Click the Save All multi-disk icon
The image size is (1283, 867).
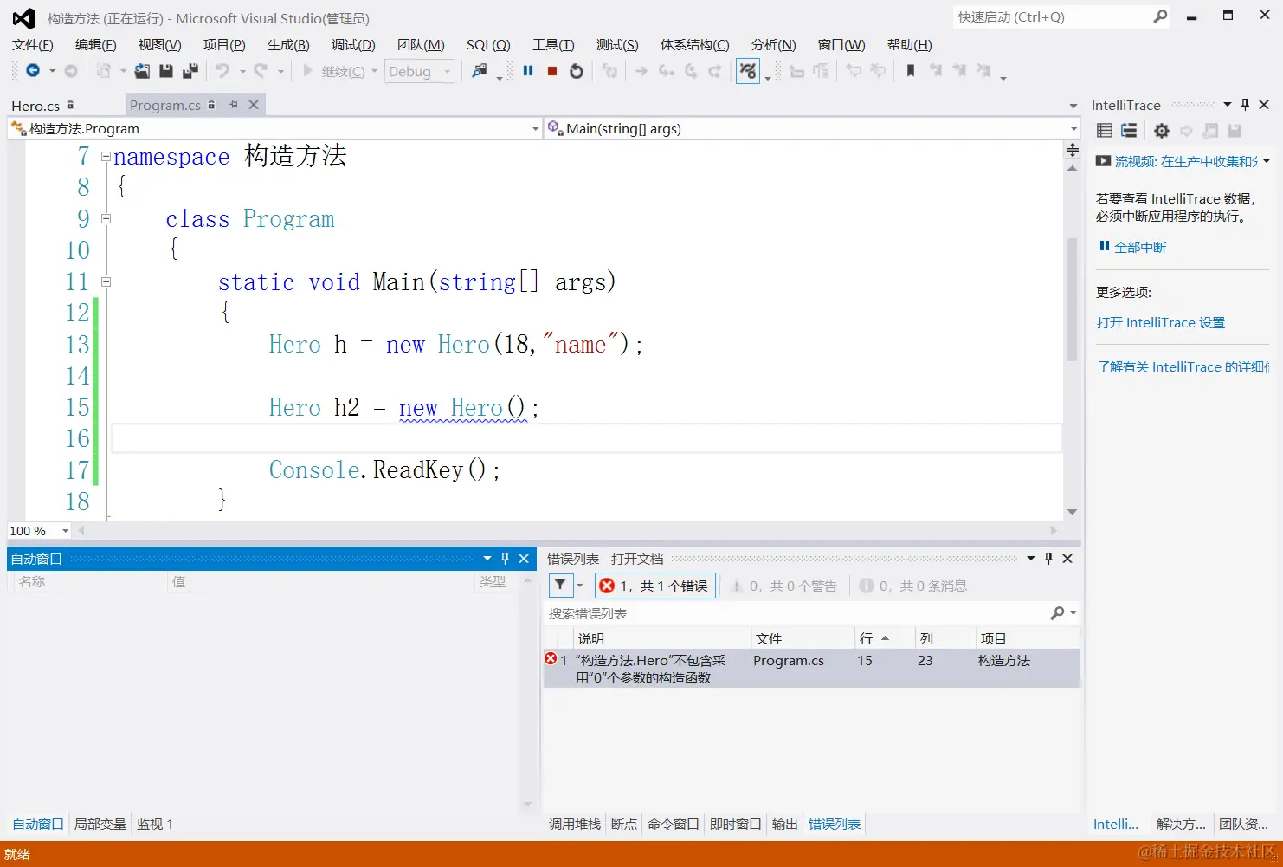pos(190,71)
